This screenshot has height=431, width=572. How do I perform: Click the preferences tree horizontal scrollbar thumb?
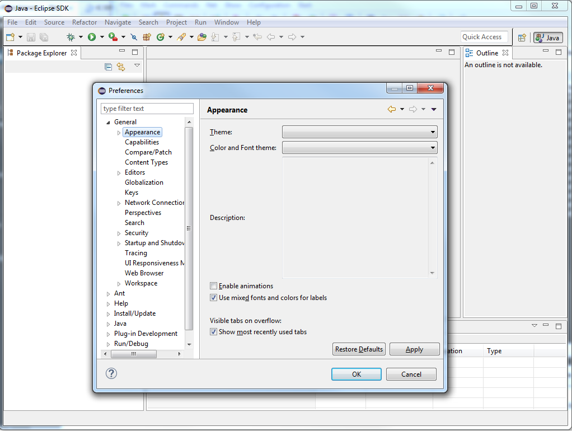click(134, 354)
